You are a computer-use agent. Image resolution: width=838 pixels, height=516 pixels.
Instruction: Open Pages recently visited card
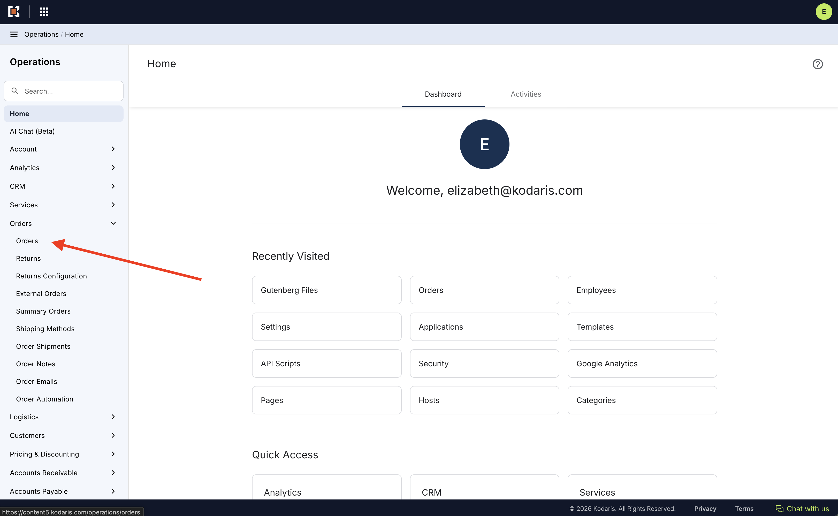click(x=326, y=400)
